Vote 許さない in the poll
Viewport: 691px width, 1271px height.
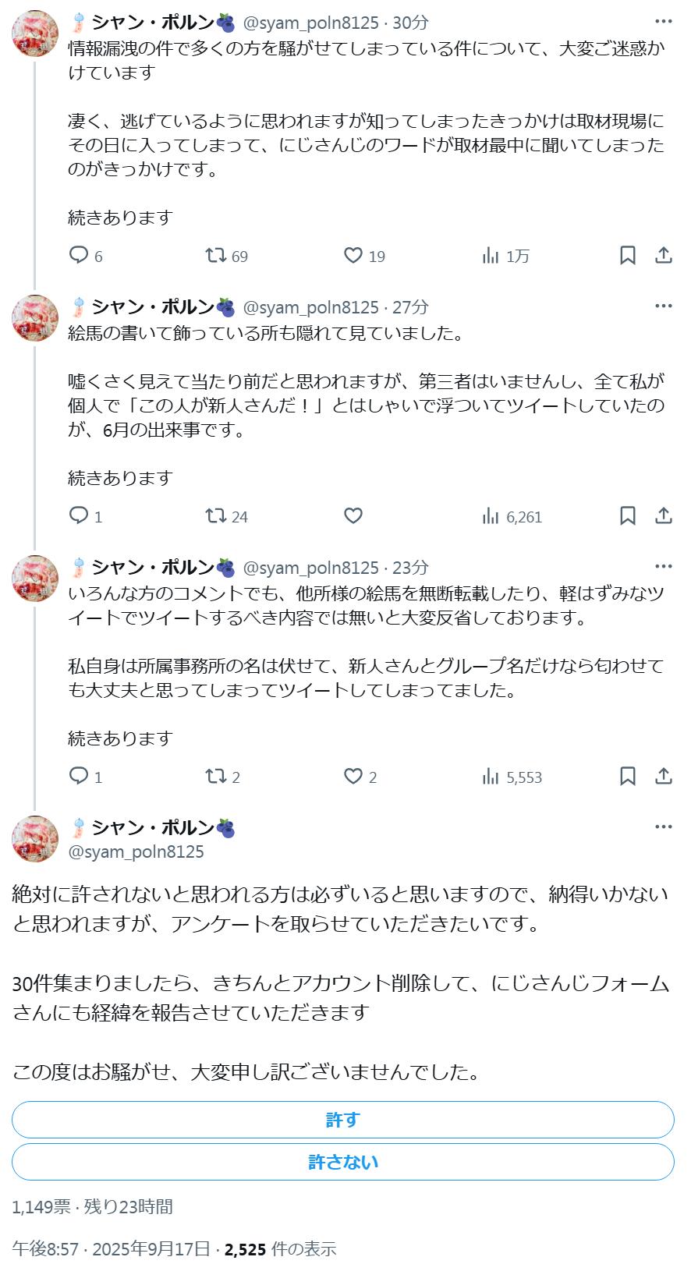[x=343, y=1162]
